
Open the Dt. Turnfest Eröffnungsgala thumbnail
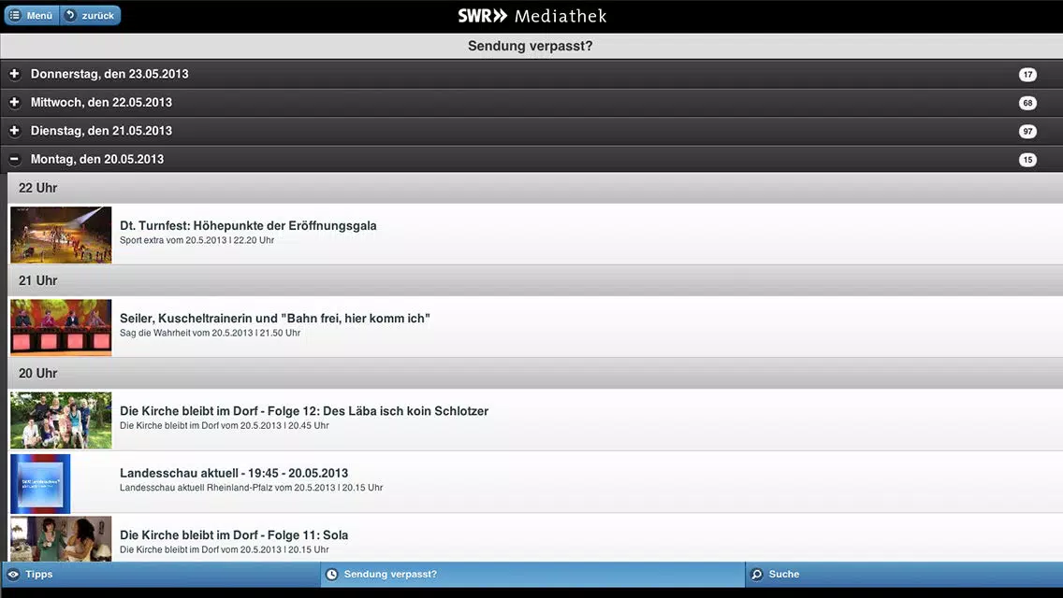(61, 235)
